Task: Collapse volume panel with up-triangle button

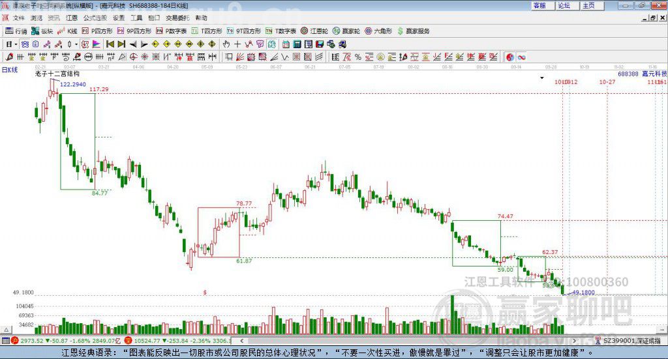Action: coord(6,330)
